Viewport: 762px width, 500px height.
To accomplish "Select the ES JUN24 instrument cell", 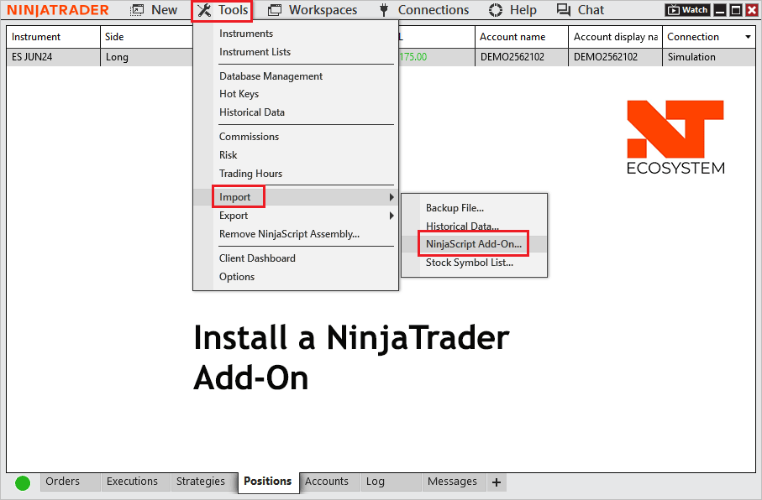I will pos(53,57).
